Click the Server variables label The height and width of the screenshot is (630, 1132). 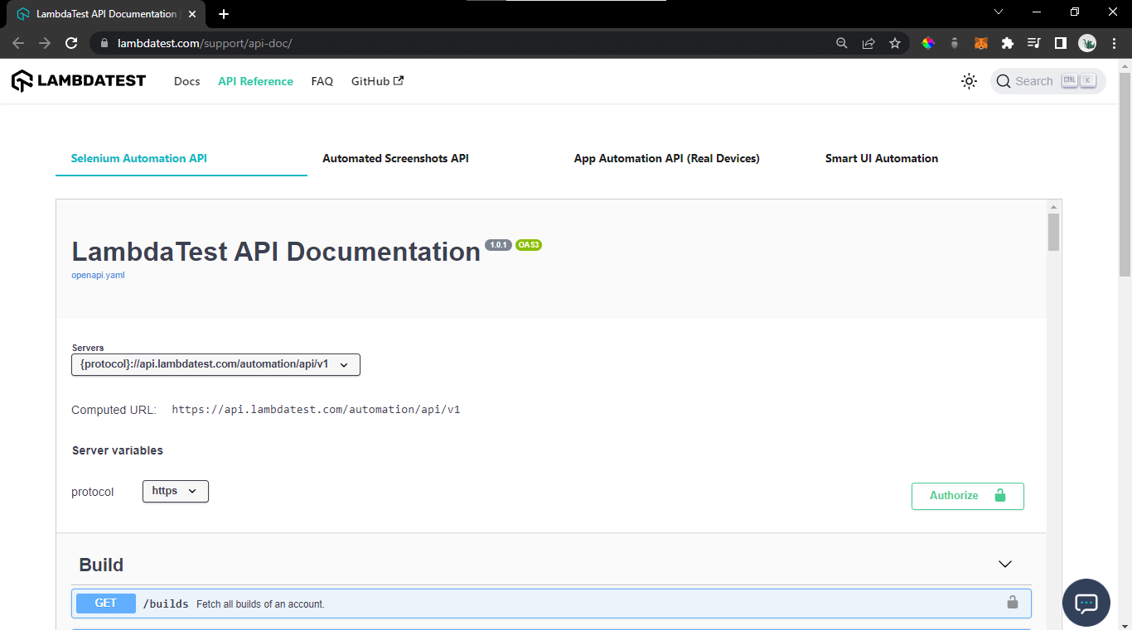point(118,450)
